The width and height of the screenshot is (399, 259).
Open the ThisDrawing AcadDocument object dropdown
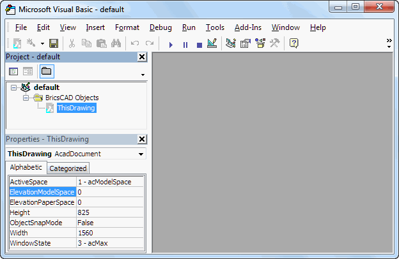click(141, 154)
